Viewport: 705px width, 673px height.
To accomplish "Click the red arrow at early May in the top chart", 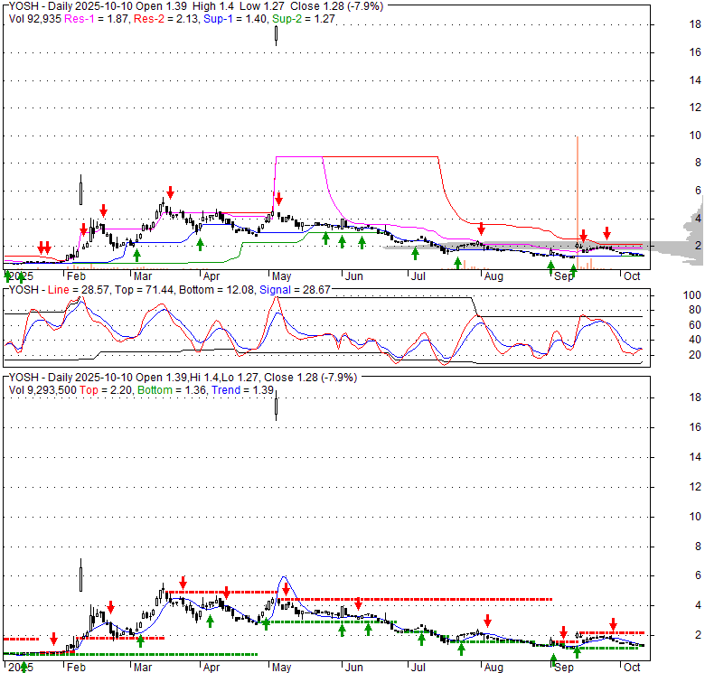I will 279,198.
